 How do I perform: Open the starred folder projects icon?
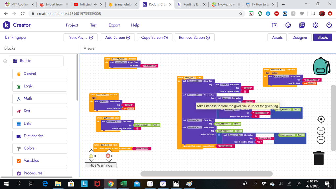click(x=275, y=25)
